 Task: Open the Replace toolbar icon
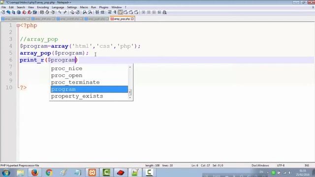click(78, 12)
